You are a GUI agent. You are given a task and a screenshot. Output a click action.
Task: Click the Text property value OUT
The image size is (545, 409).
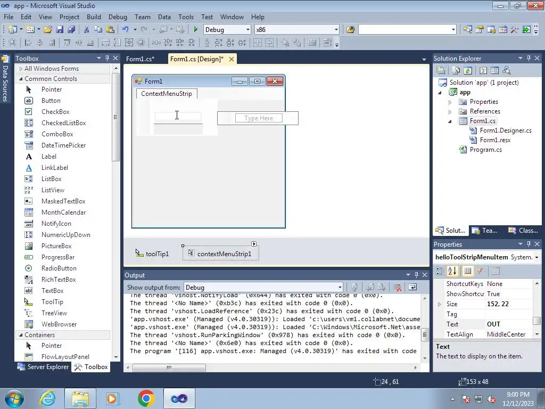508,324
